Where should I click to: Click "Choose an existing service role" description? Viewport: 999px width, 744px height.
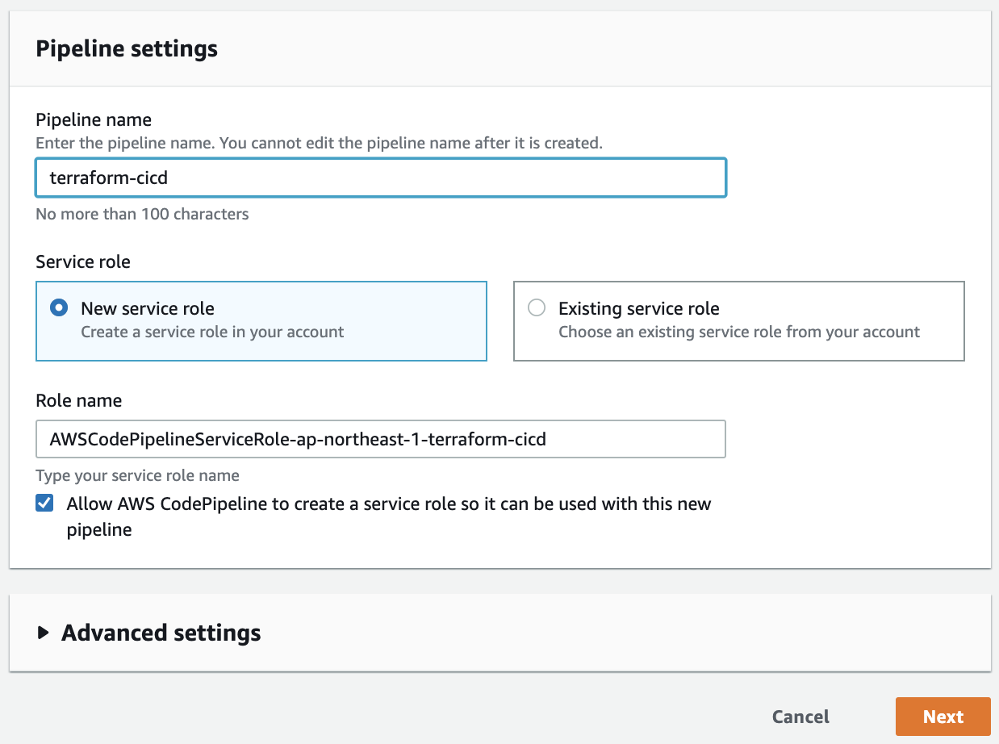coord(738,332)
